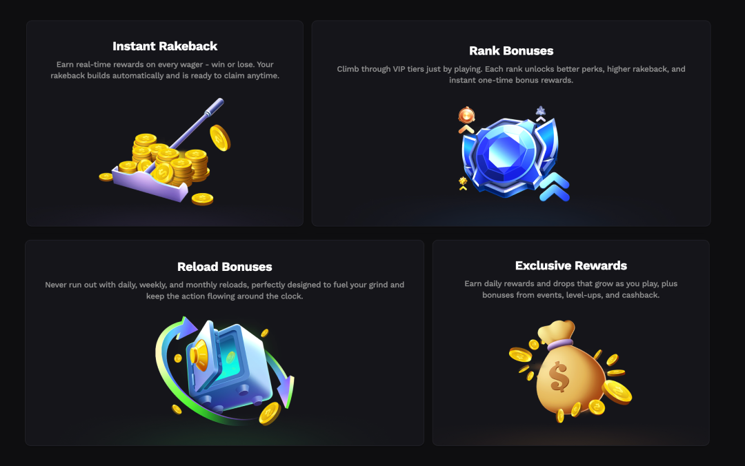Click the silver crystal rank icon
This screenshot has width=745, height=466.
[541, 112]
